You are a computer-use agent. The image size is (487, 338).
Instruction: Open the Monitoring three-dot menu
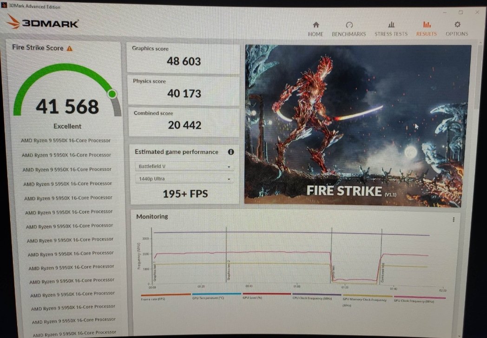(454, 220)
